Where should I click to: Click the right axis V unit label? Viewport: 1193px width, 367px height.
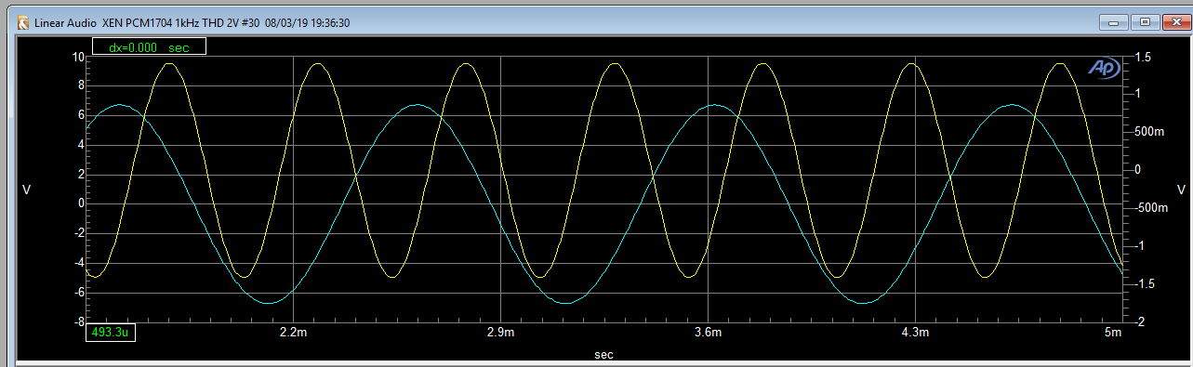(x=1182, y=190)
